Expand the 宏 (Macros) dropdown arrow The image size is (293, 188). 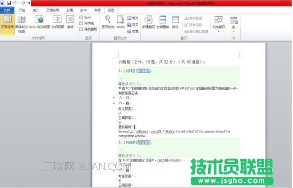click(x=233, y=32)
